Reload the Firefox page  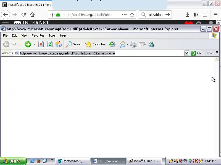click(x=23, y=15)
